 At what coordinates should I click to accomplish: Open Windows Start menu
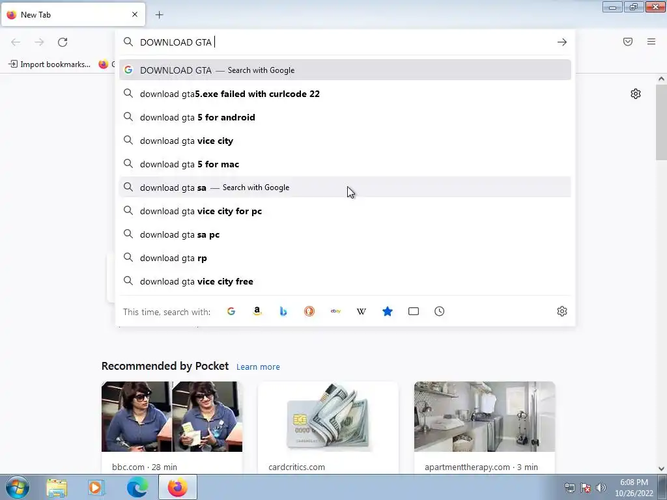(18, 487)
